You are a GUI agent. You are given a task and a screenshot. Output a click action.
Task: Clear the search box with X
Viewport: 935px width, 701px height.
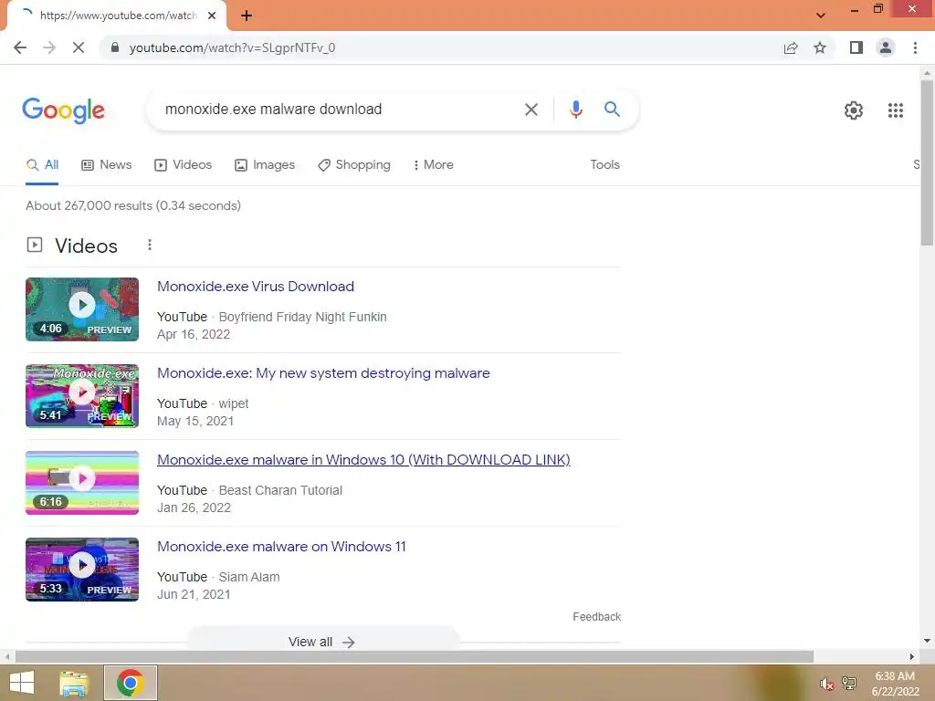pyautogui.click(x=531, y=110)
